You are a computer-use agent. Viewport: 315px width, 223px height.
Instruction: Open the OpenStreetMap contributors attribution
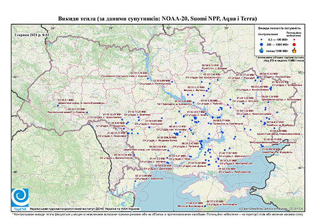pyautogui.click(x=271, y=208)
